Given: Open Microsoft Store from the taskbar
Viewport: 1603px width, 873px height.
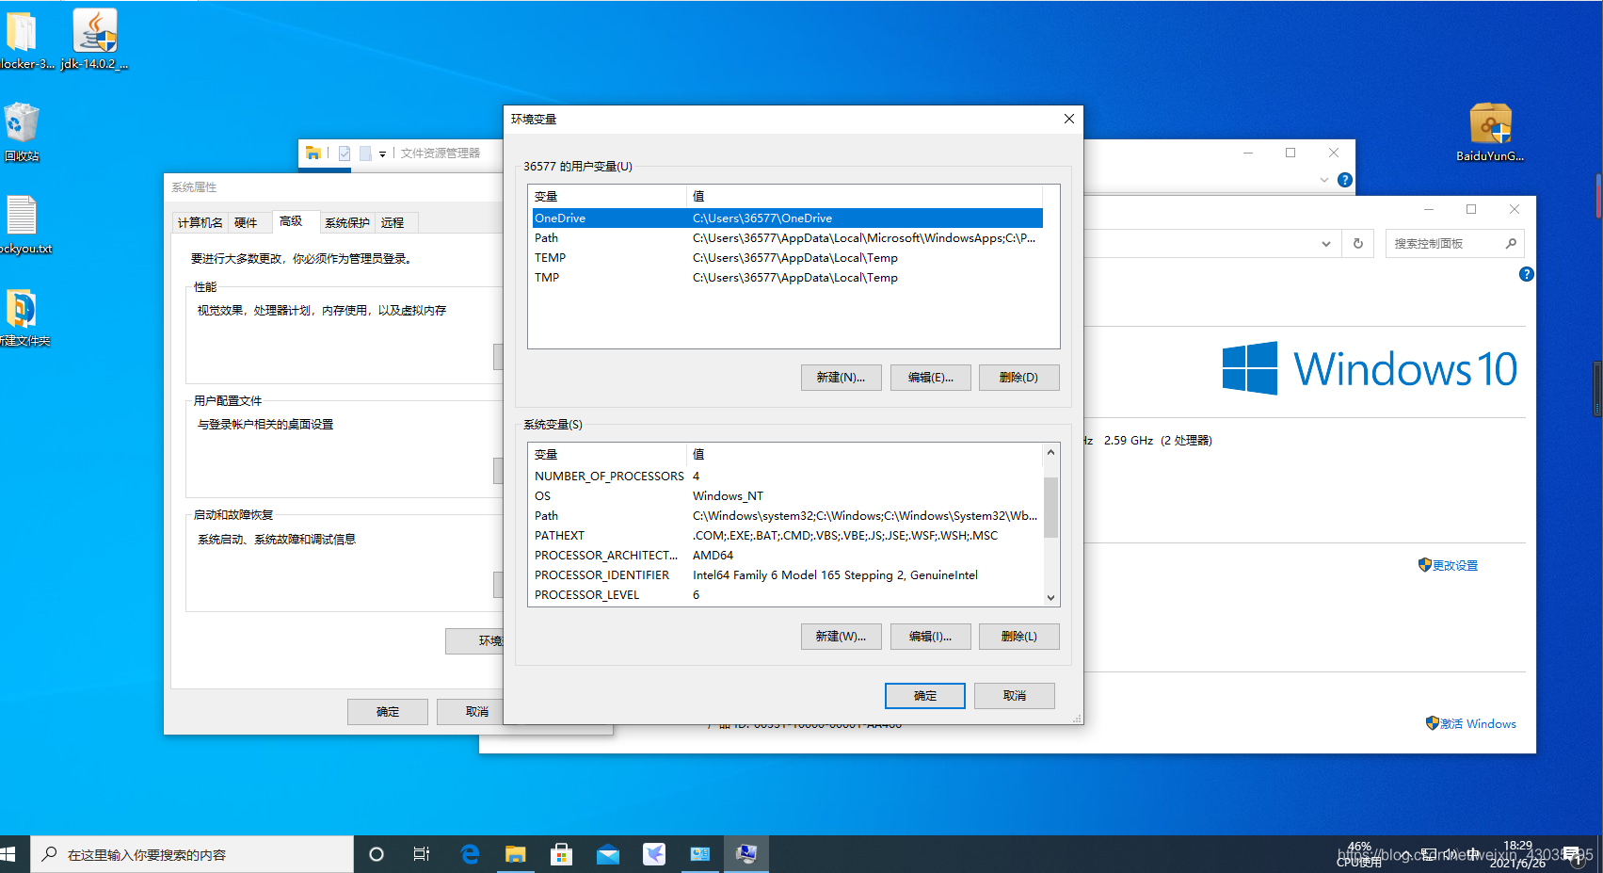Looking at the screenshot, I should tap(562, 854).
